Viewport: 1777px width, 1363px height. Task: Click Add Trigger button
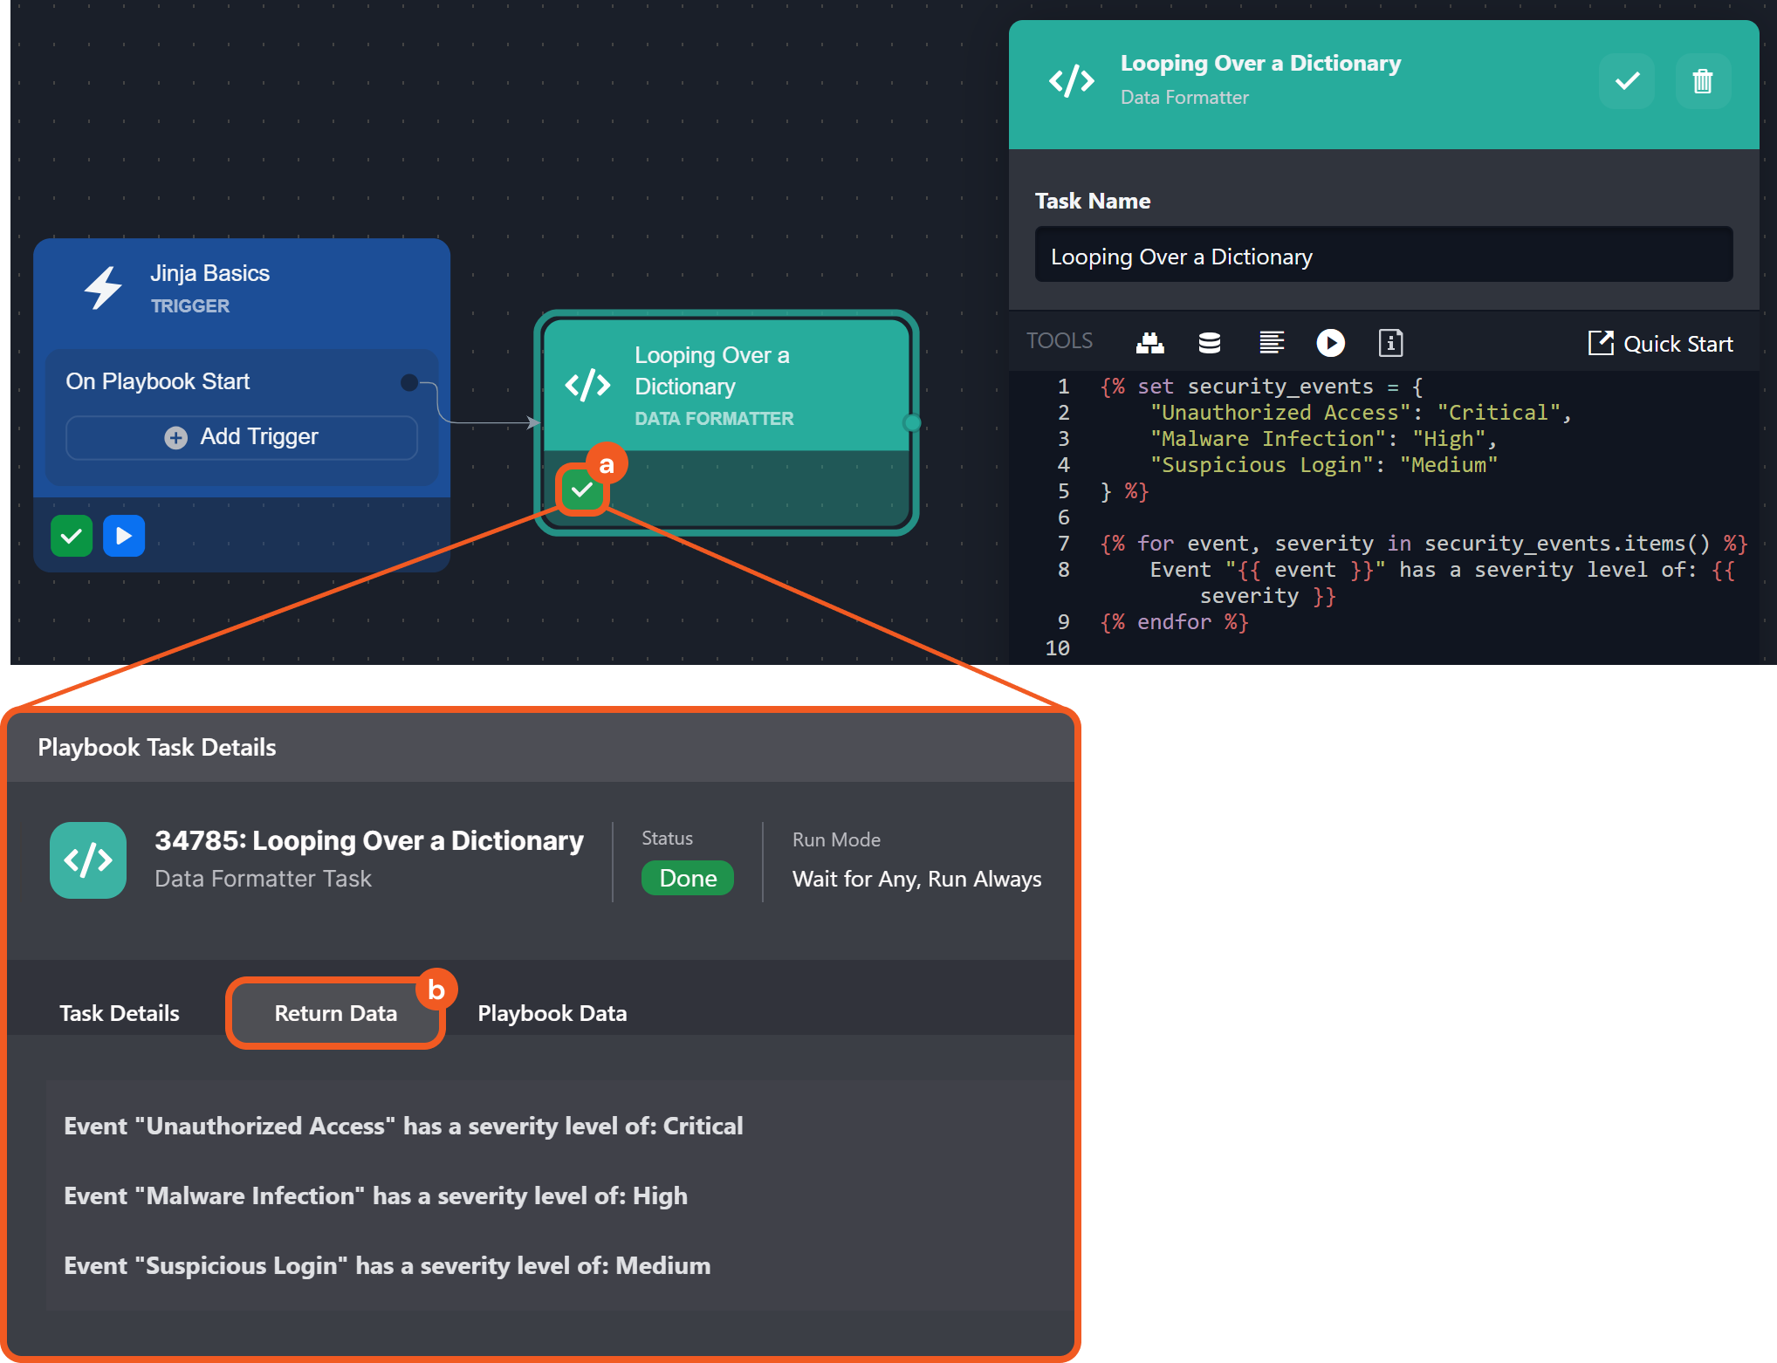tap(242, 437)
